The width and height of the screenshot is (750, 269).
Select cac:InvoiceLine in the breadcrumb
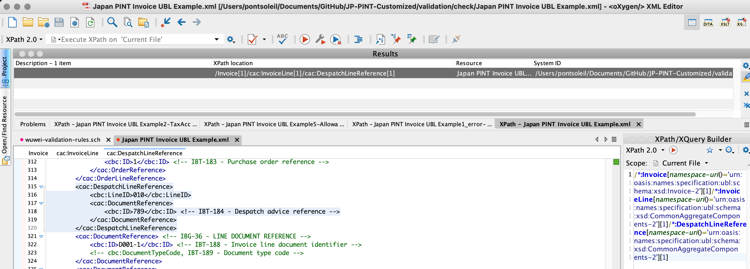click(x=77, y=153)
